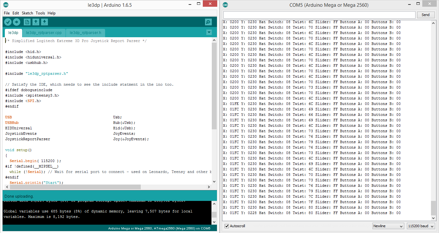Switch to the le3dp_rptparser.h tab

coord(85,33)
